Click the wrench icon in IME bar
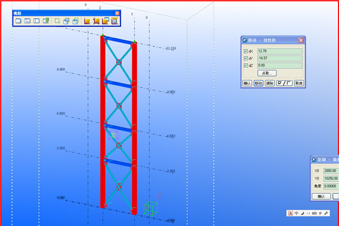This screenshot has width=339, height=226. point(326,213)
